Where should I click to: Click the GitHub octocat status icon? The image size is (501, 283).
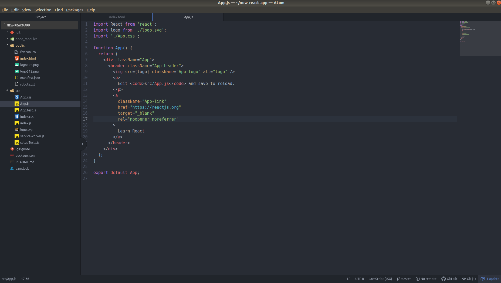click(x=444, y=279)
